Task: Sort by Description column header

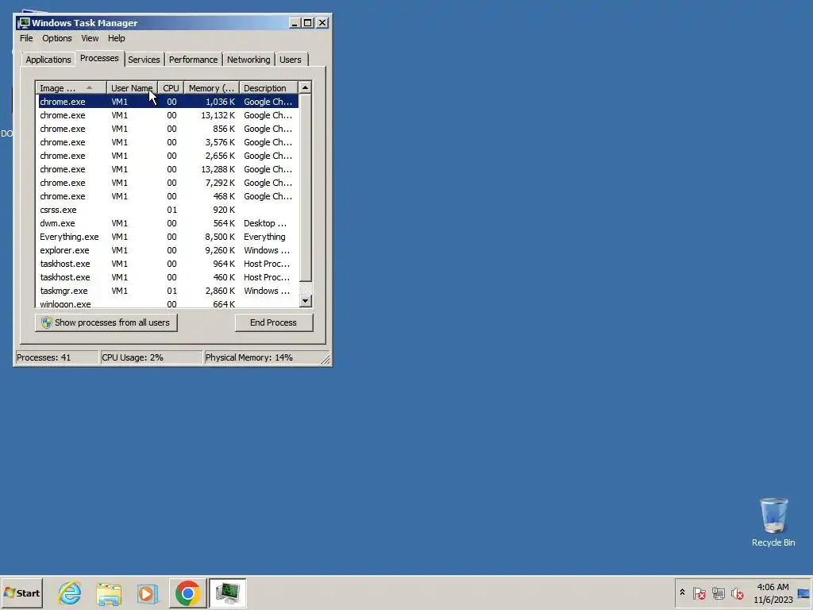Action: pyautogui.click(x=268, y=88)
